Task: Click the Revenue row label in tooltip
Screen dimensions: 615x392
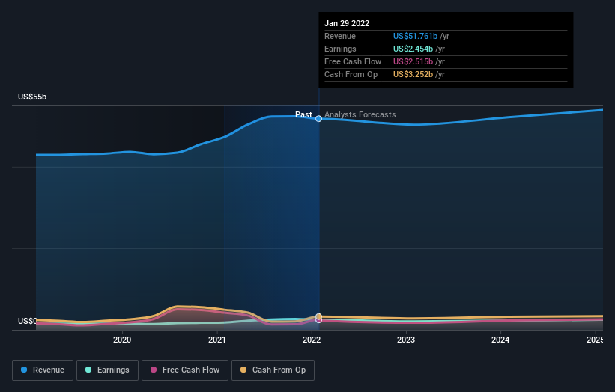Action: [x=340, y=36]
